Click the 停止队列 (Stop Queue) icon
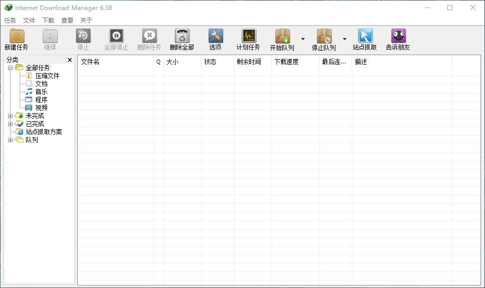This screenshot has width=485, height=288. point(324,37)
